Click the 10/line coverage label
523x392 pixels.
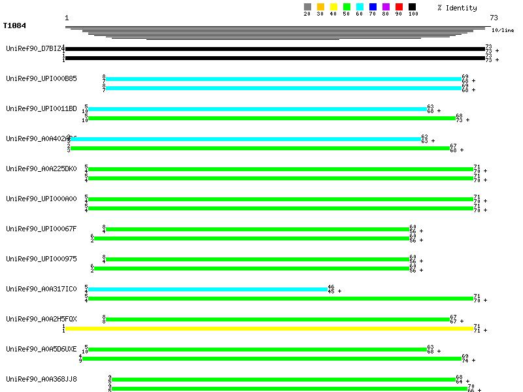coord(503,30)
